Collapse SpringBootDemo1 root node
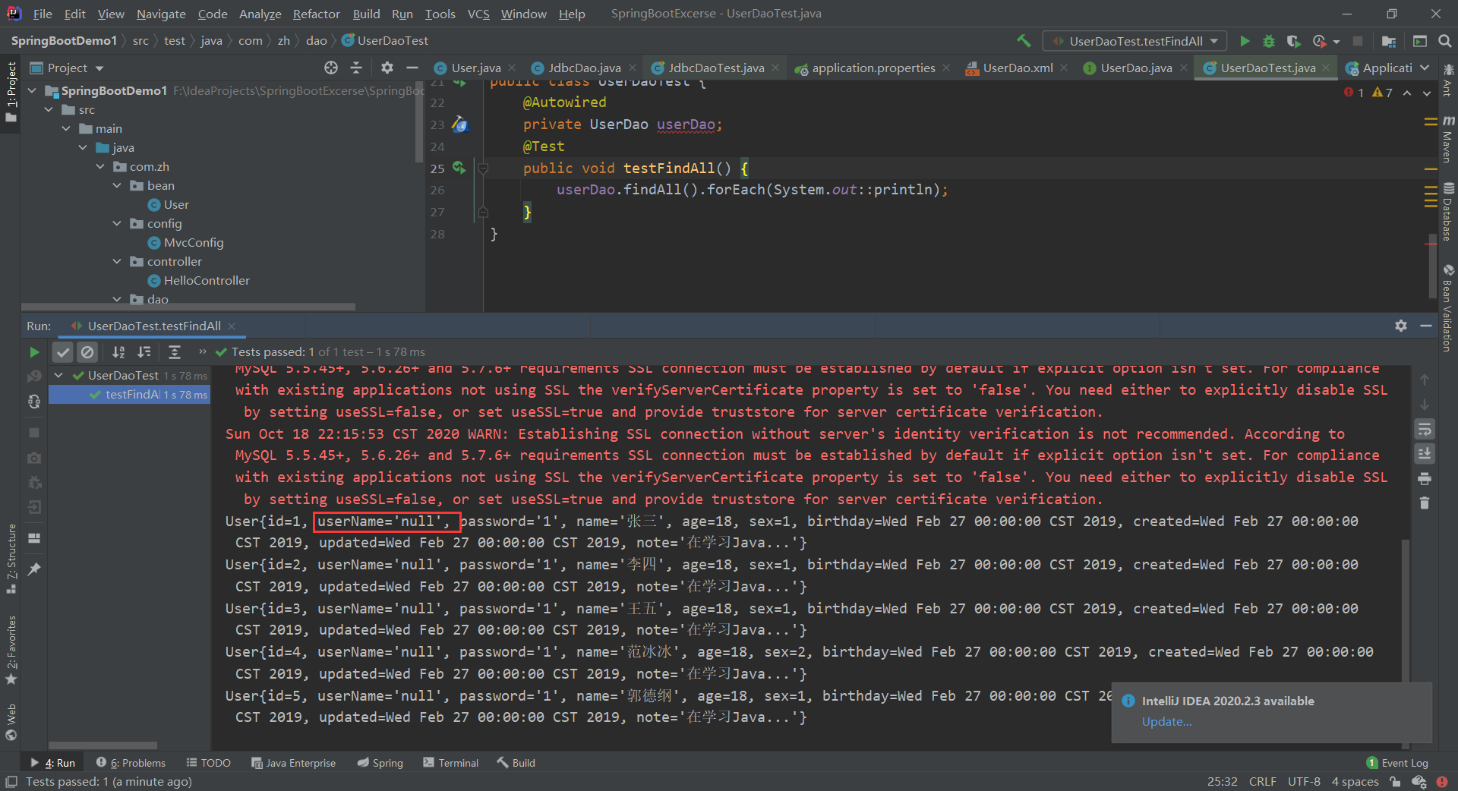Viewport: 1458px width, 791px height. (32, 90)
